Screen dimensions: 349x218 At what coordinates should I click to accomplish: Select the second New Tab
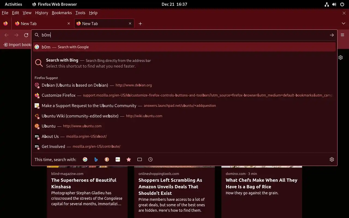[x=104, y=23]
